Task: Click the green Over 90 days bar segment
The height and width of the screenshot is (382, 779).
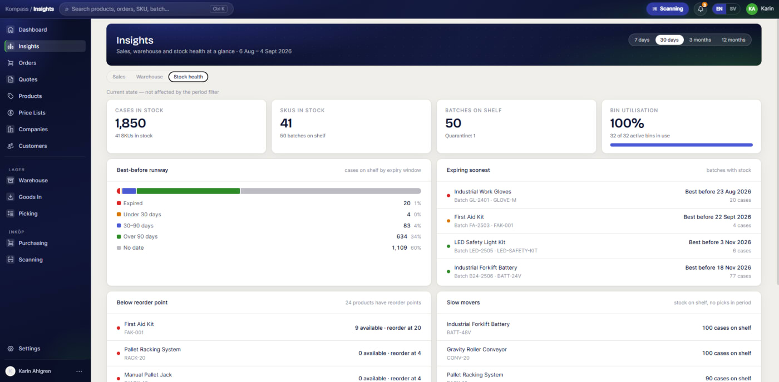Action: tap(188, 191)
